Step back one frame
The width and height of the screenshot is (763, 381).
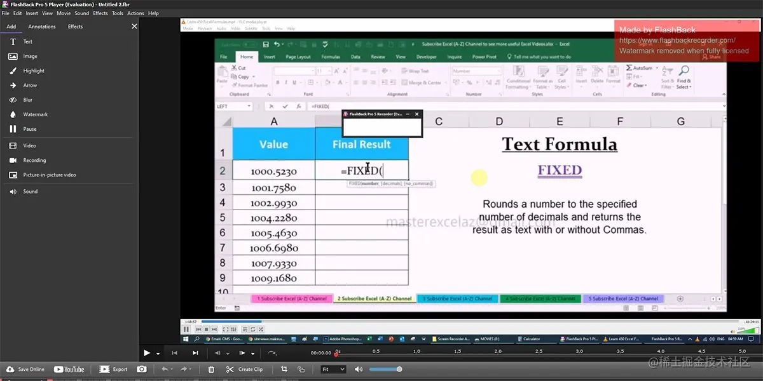(x=217, y=353)
